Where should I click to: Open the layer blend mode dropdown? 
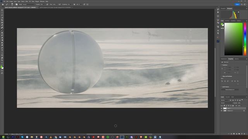pos(226,103)
